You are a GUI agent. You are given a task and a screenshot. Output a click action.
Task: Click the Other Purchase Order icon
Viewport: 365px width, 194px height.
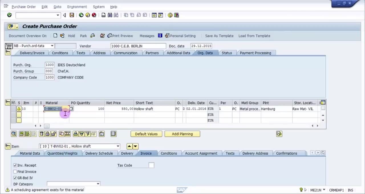62,36
